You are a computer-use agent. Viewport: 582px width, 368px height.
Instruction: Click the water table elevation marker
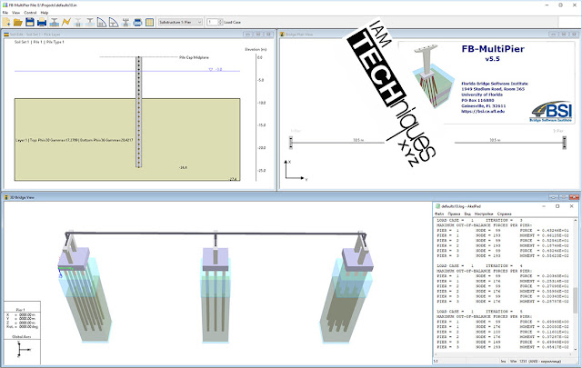216,69
